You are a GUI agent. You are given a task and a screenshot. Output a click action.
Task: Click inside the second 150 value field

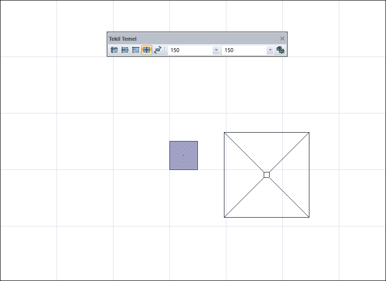pyautogui.click(x=244, y=50)
